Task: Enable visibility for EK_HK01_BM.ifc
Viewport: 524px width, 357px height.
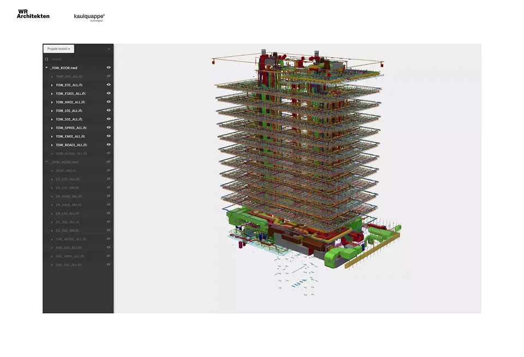Action: point(109,204)
